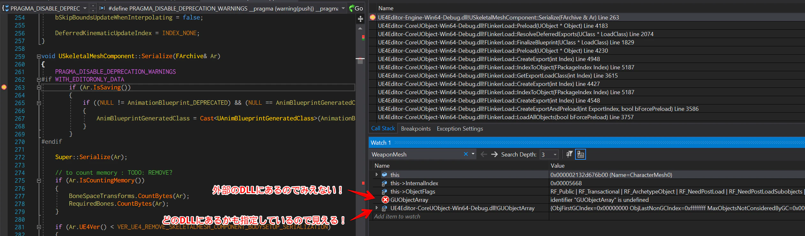The width and height of the screenshot is (805, 236).
Task: Open the Search Depth dropdown
Action: tap(555, 155)
